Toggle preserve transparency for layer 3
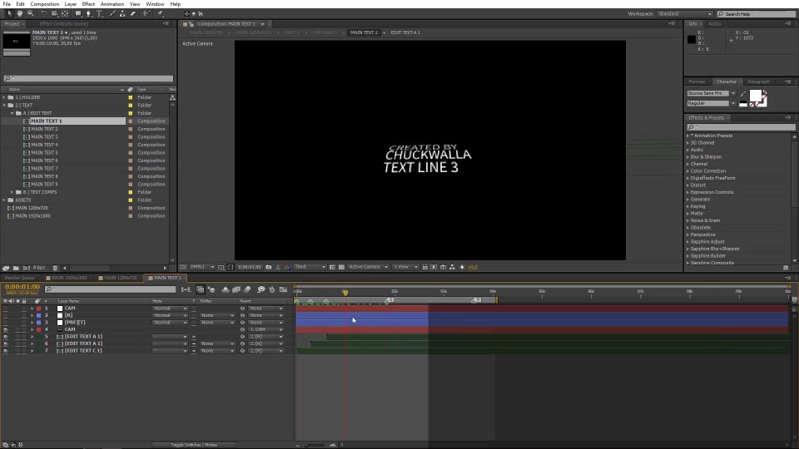Viewport: 799px width, 449px height. [194, 323]
